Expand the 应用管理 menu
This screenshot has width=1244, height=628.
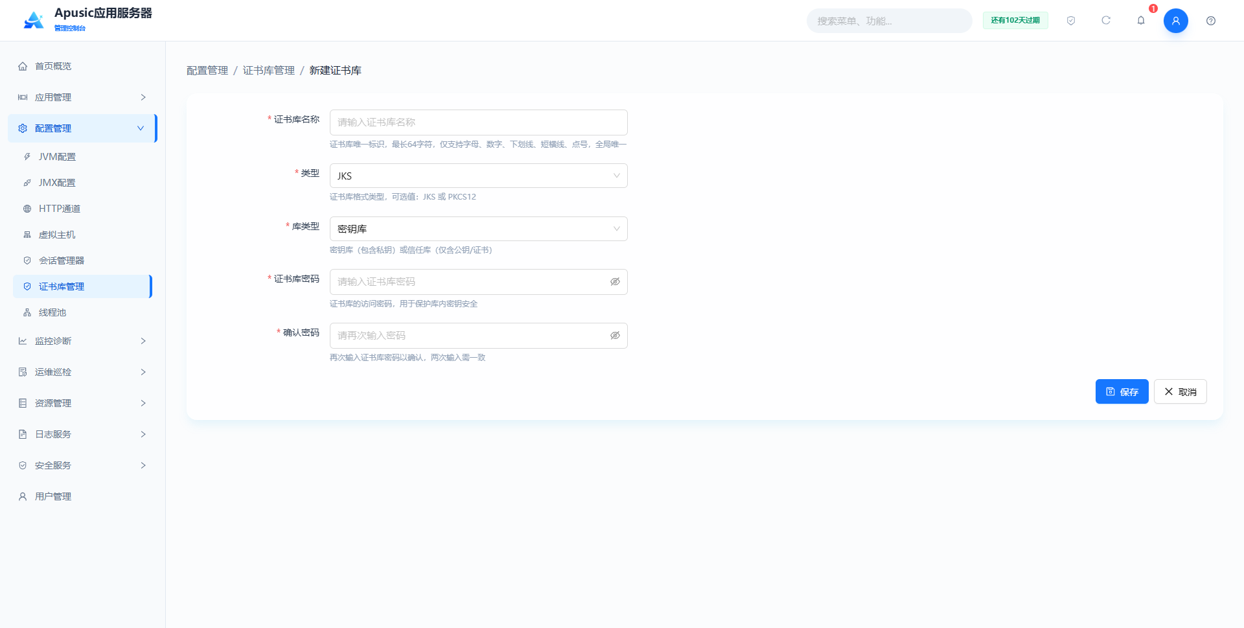(83, 97)
